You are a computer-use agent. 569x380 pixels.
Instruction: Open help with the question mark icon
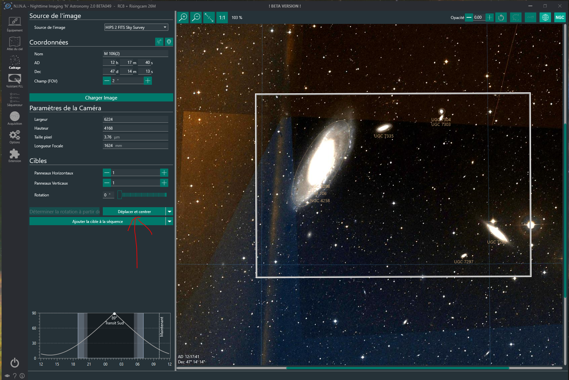[x=15, y=376]
